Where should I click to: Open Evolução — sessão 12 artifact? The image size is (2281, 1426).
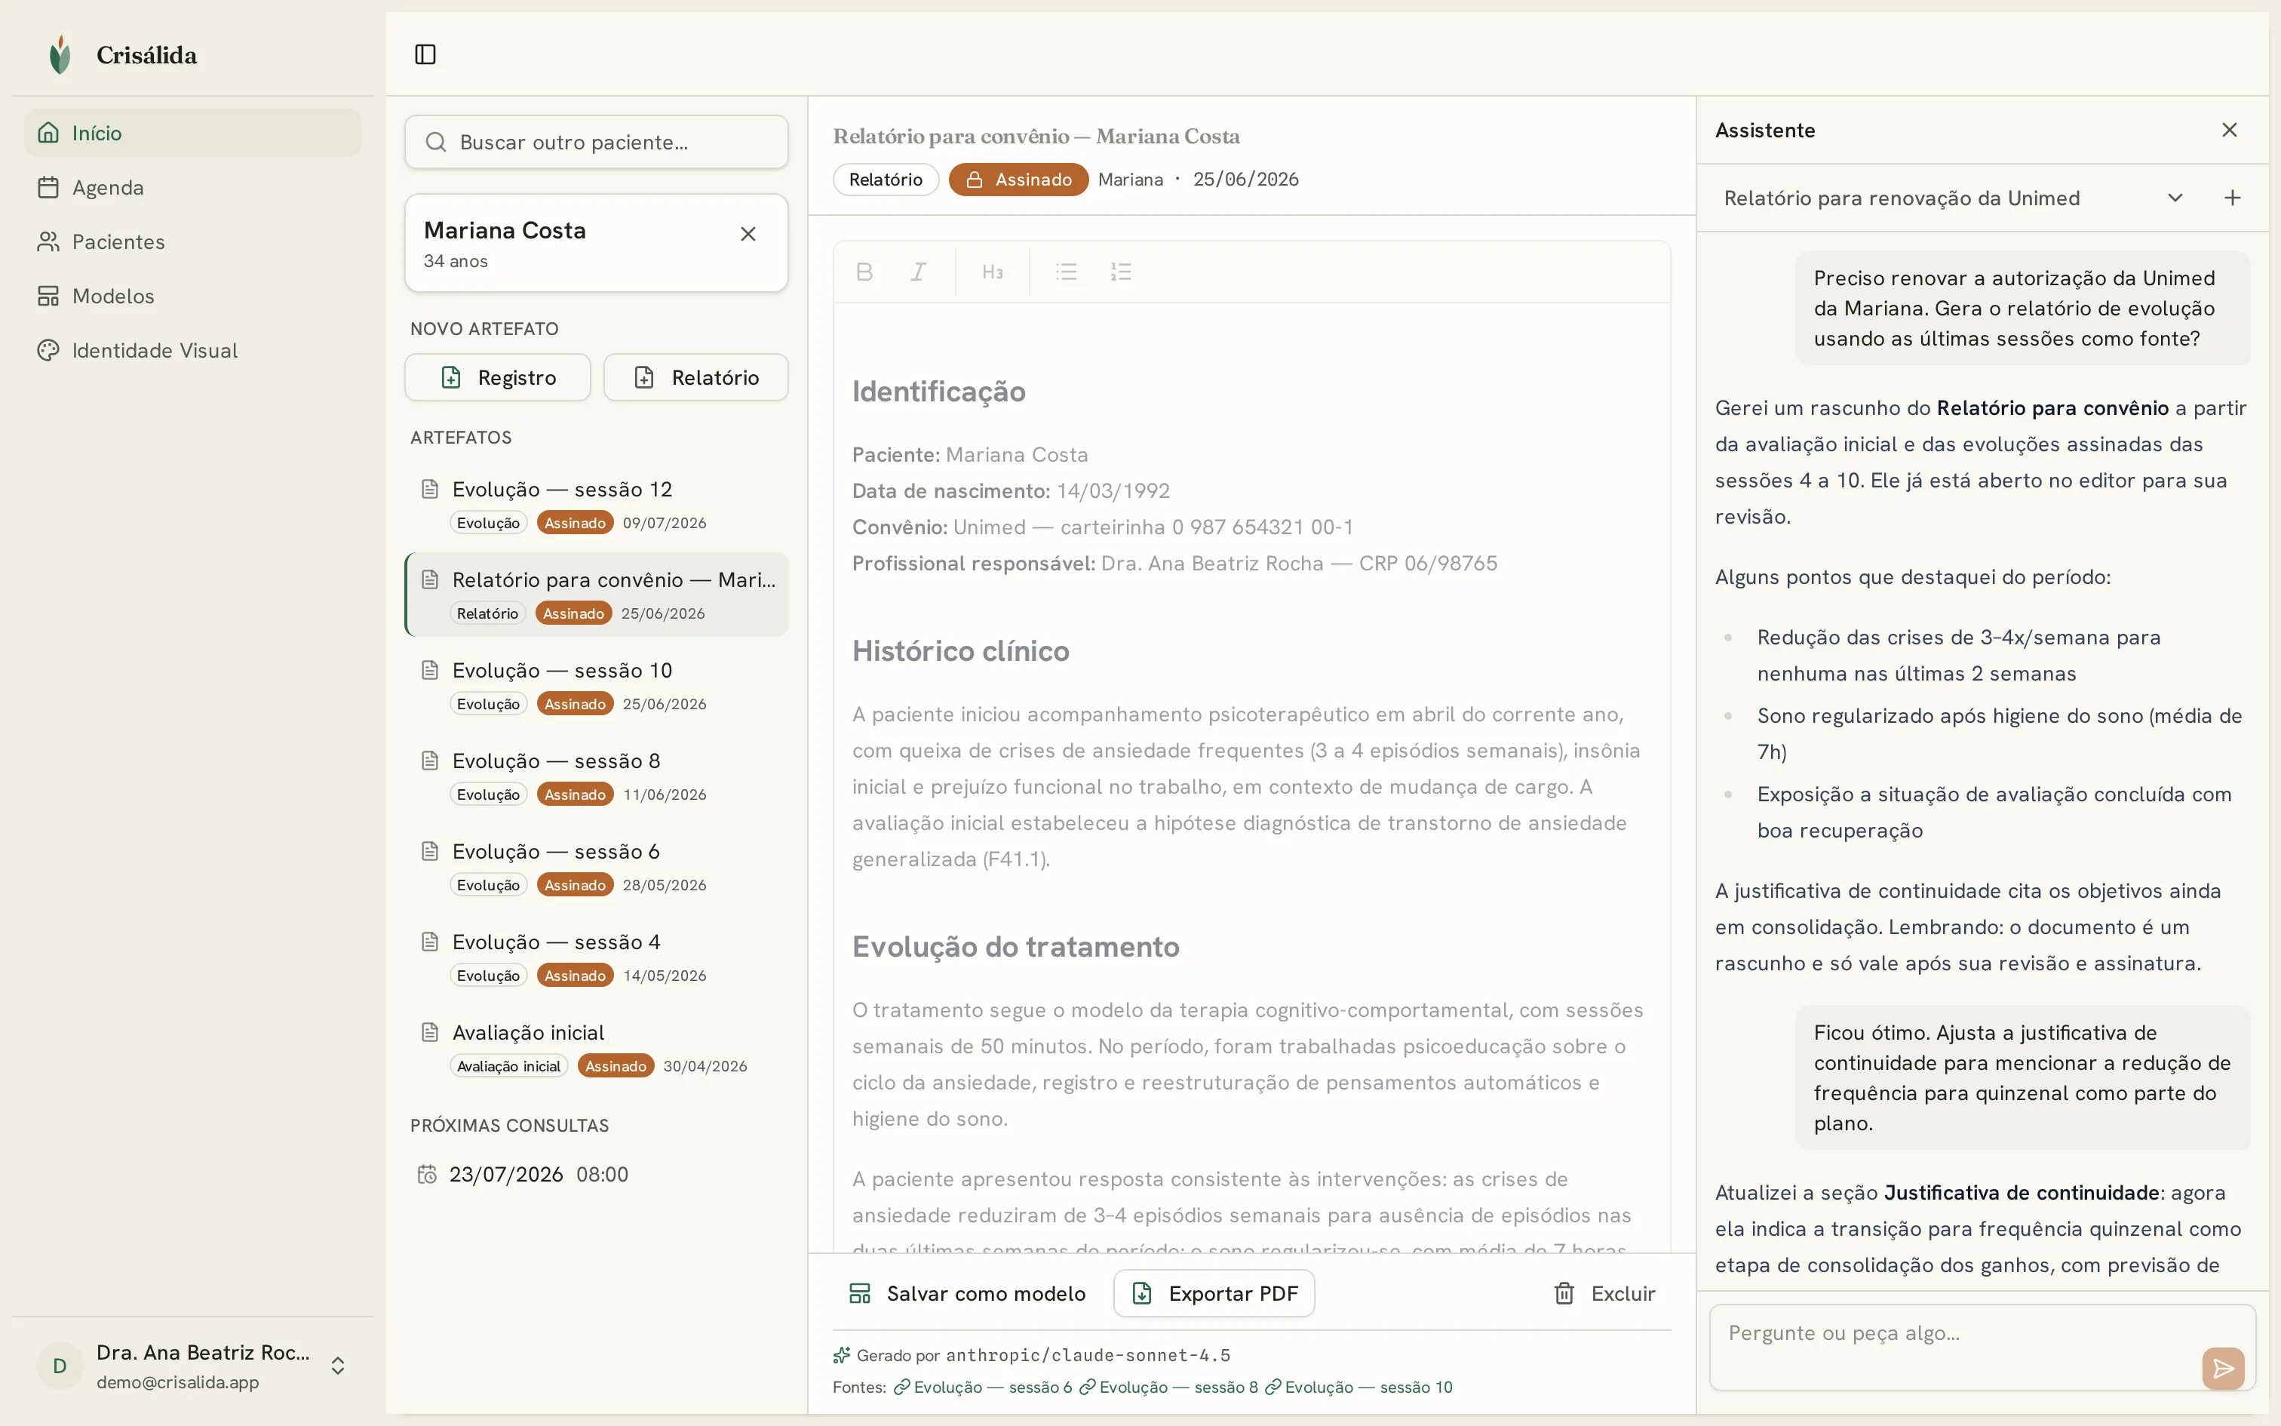click(x=596, y=505)
